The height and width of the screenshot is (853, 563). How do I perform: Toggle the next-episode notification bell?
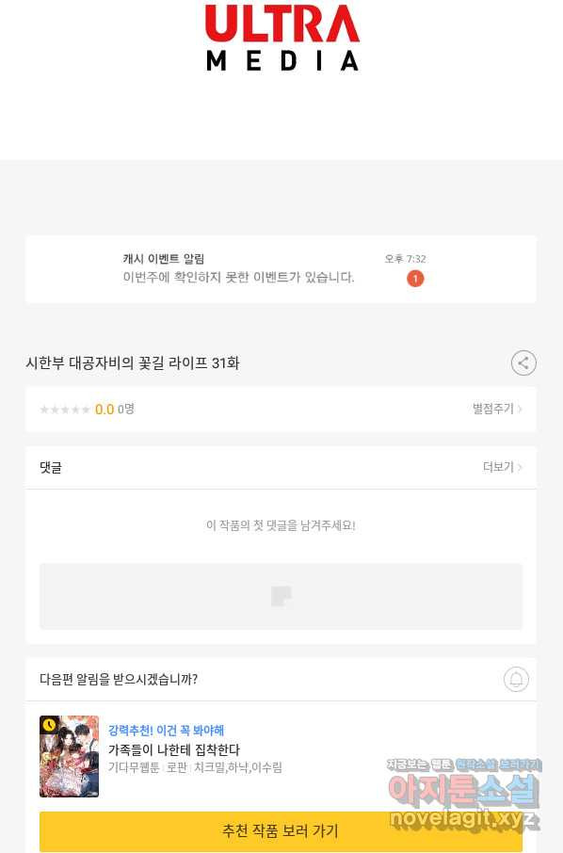point(516,679)
